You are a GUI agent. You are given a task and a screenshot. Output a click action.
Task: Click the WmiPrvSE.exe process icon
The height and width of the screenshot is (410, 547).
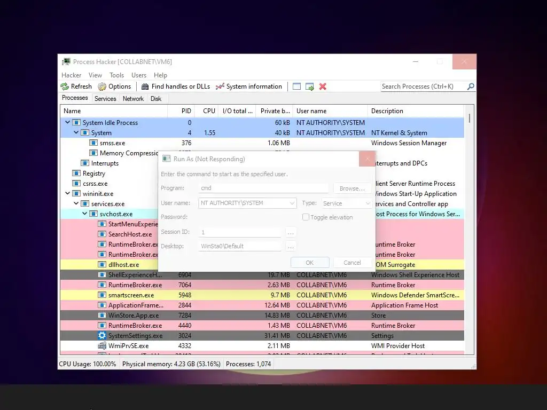(x=102, y=345)
